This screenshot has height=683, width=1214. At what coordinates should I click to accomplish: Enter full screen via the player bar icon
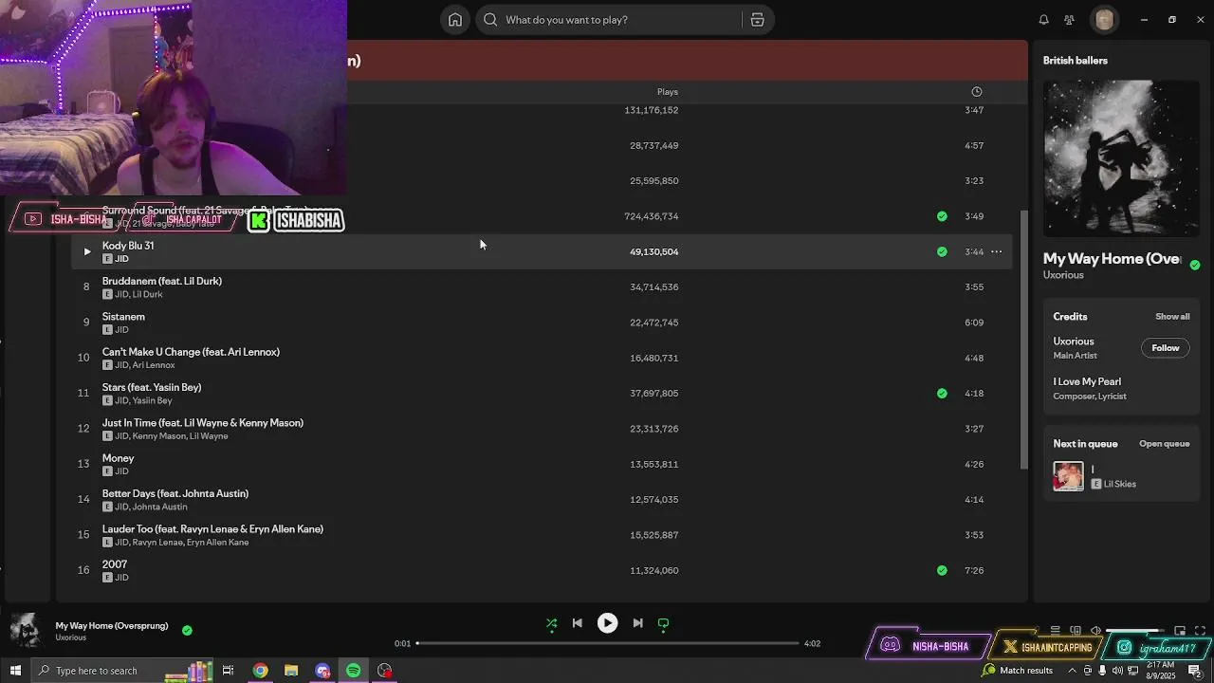pos(1201,631)
